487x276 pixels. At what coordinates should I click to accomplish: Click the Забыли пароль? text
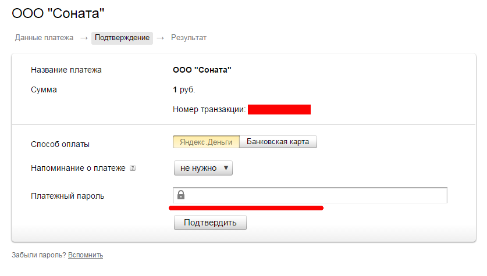coord(39,255)
